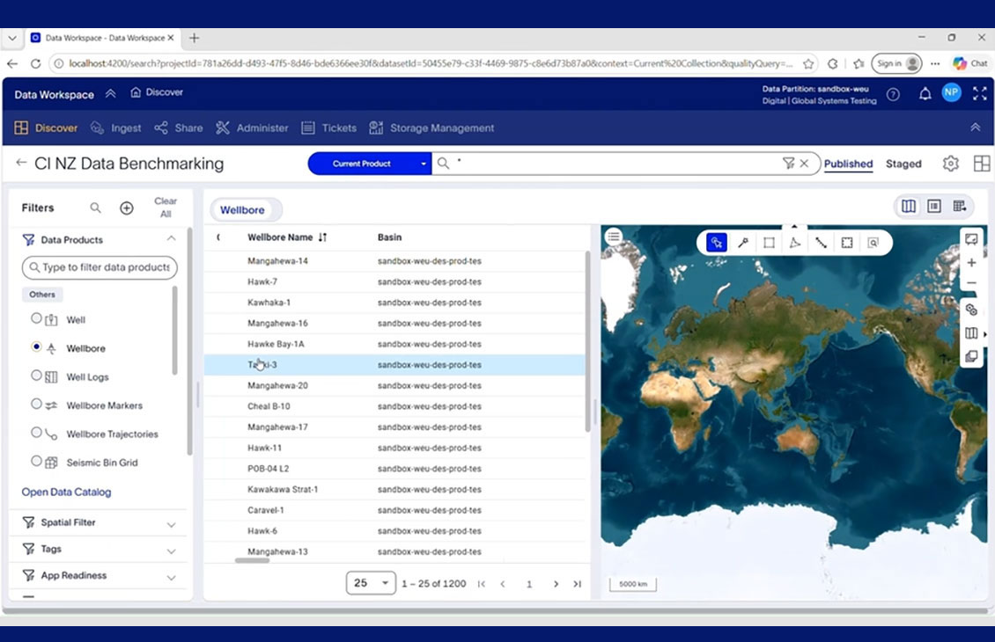This screenshot has height=642, width=995.
Task: Go back using the arrow beside CI NZ Data Benchmarking
Action: point(21,163)
